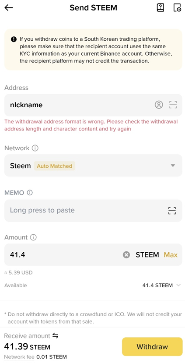Tap the Auto Matched badge
The height and width of the screenshot is (363, 185).
pyautogui.click(x=55, y=166)
